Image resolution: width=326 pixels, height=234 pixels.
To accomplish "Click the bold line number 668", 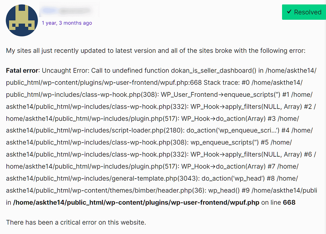I will [289, 202].
